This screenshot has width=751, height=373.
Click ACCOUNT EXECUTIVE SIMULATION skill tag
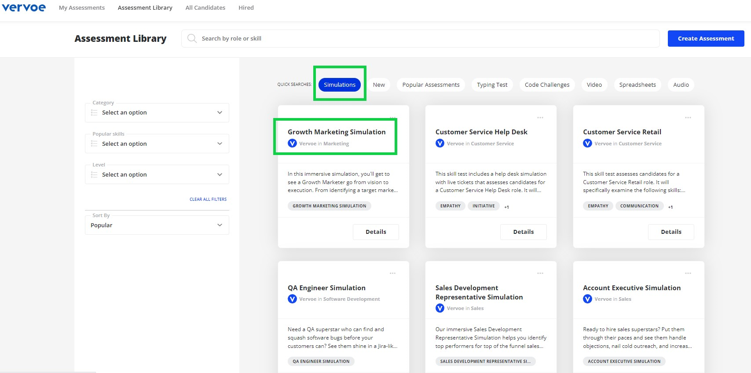(624, 361)
